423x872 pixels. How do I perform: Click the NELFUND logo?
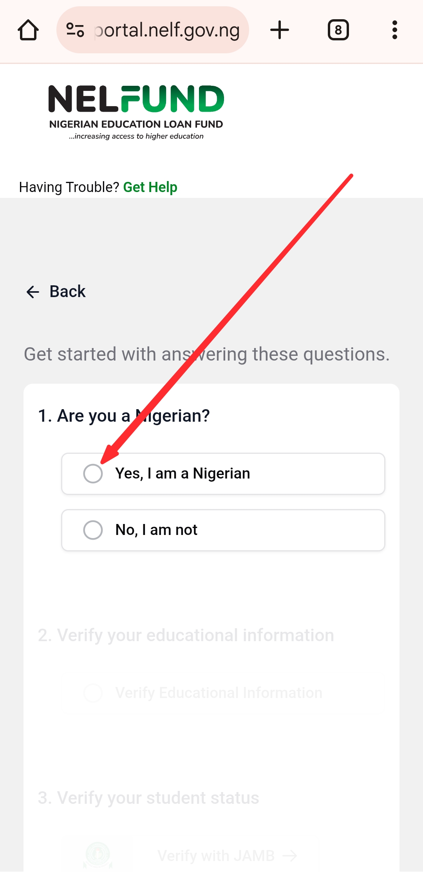click(x=136, y=112)
